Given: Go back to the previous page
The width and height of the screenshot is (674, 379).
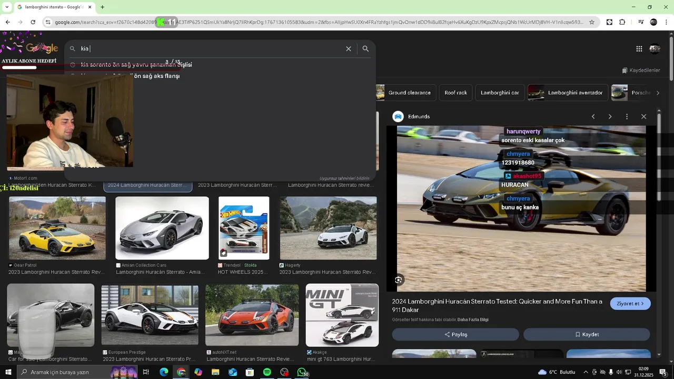Looking at the screenshot, I should point(7,22).
